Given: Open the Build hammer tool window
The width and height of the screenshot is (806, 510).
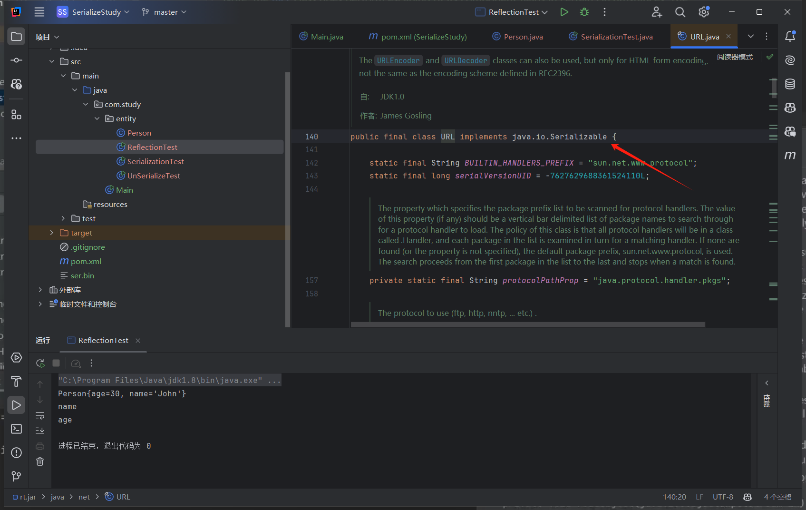Looking at the screenshot, I should click(x=16, y=381).
